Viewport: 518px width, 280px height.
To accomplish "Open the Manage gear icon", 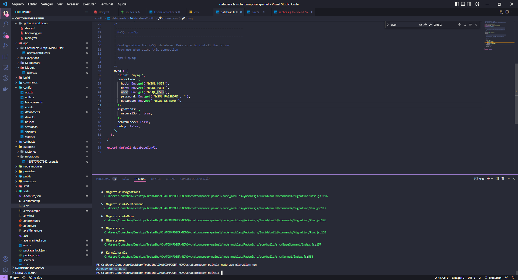I will point(5,269).
